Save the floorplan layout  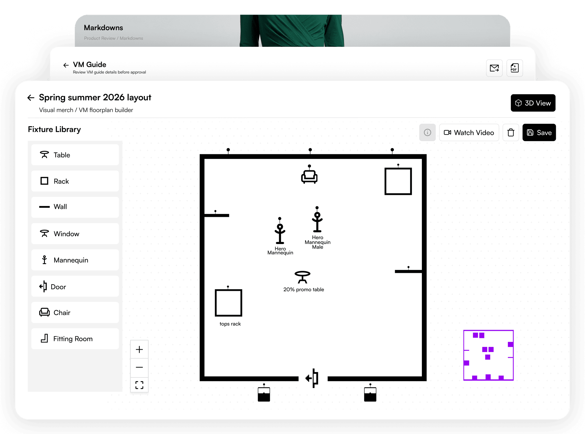pos(539,132)
